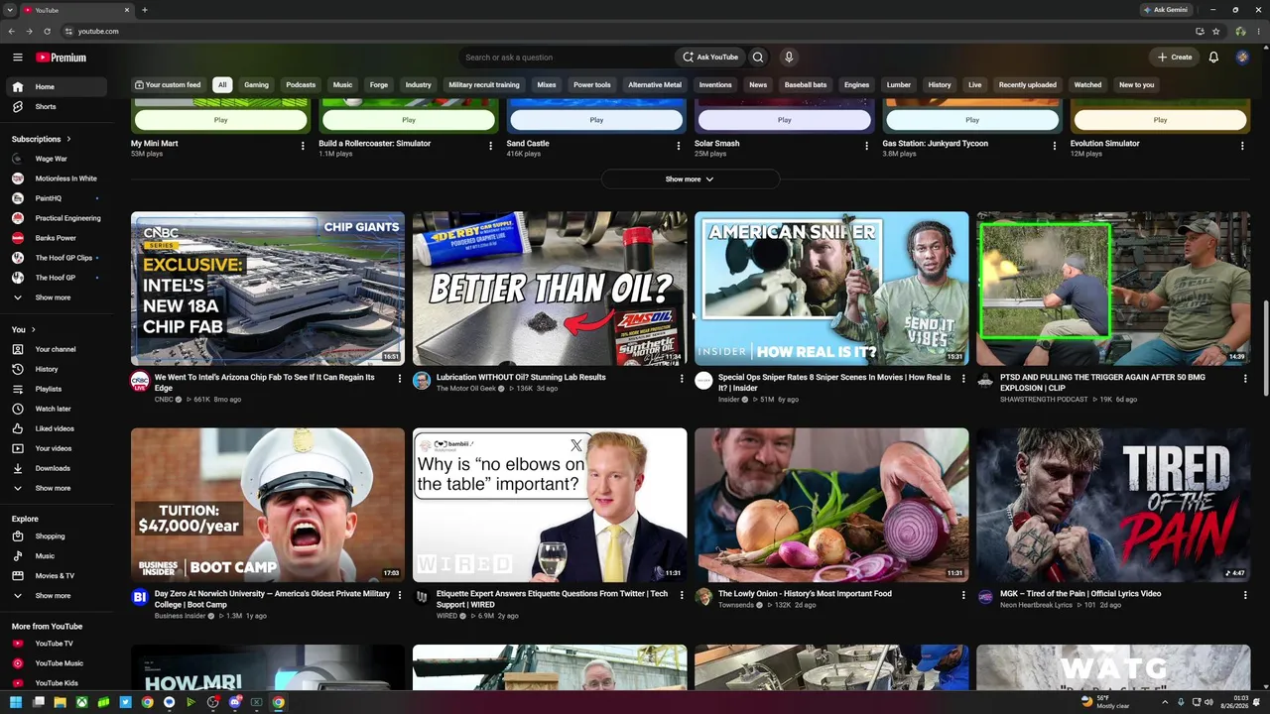Open more options for Lubrication WITHOUT Oil video
This screenshot has width=1270, height=714.
coord(682,378)
